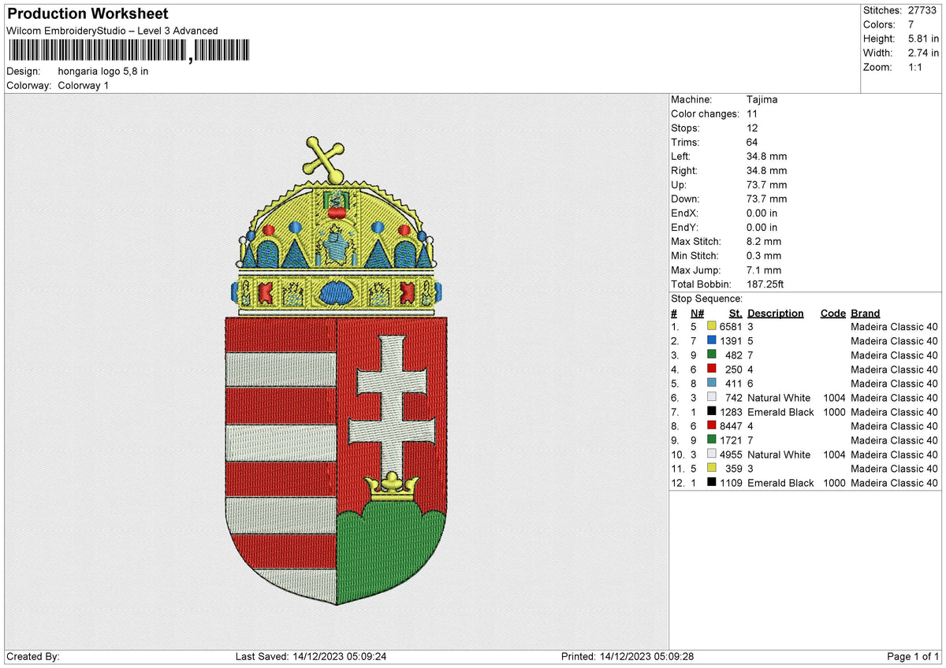Select 'Last Saved: 14/12/2023 05:09:24' footer text
The width and height of the screenshot is (946, 668).
tap(311, 656)
